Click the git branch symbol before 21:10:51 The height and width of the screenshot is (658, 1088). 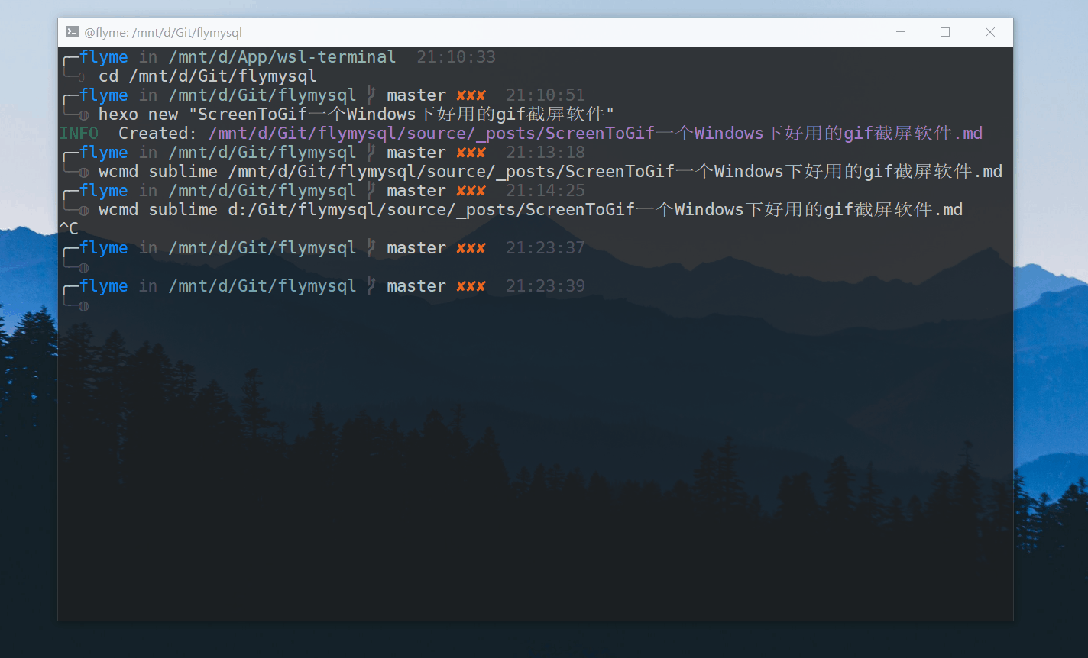371,95
